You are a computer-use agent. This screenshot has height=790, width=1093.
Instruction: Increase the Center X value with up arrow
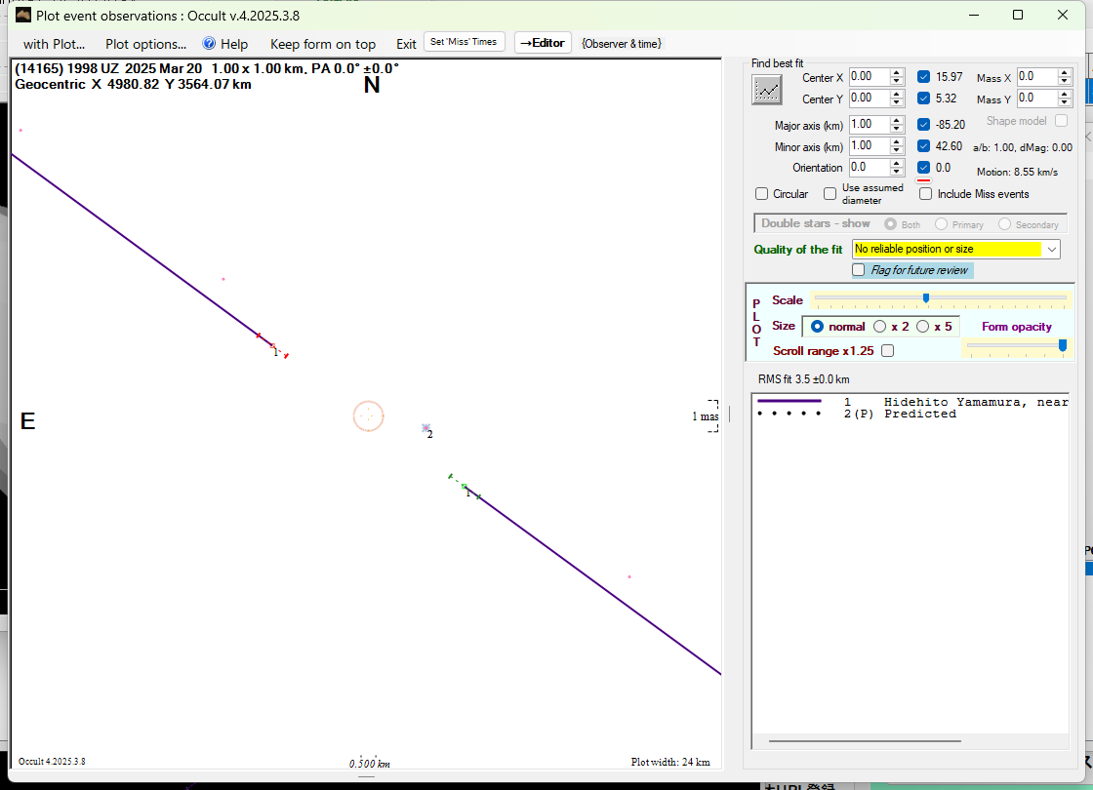(x=897, y=72)
